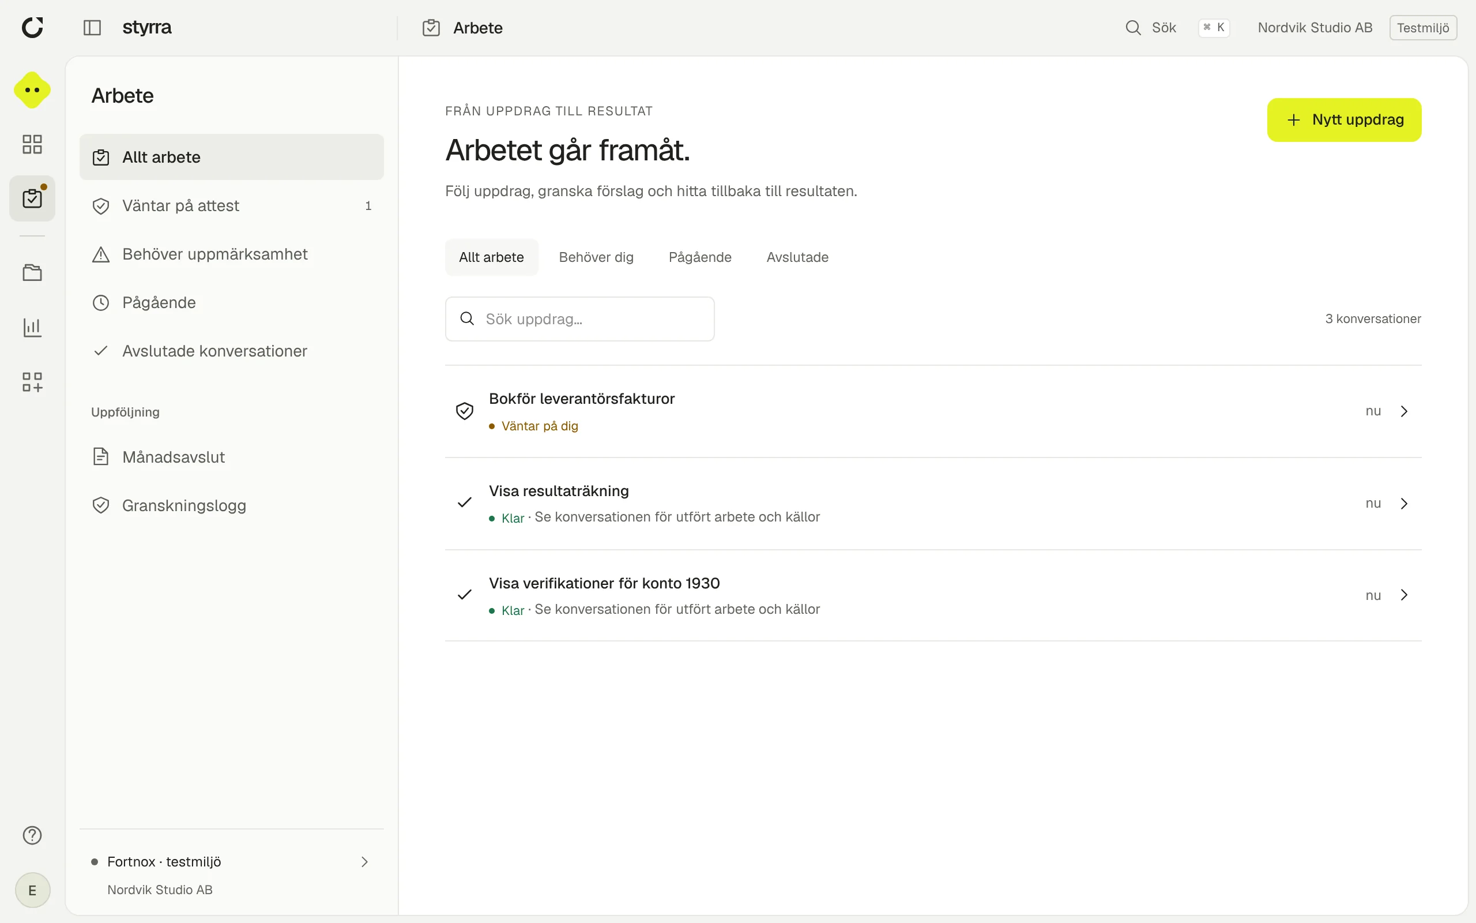This screenshot has width=1476, height=923.
Task: Click the checkmark beside Visa verifikationer för konto 1930
Action: (x=465, y=595)
